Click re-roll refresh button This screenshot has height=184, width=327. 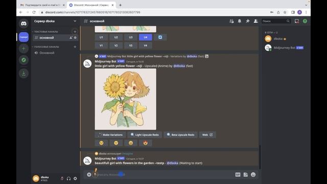160,37
